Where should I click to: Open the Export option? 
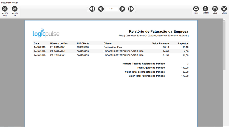pos(205,9)
